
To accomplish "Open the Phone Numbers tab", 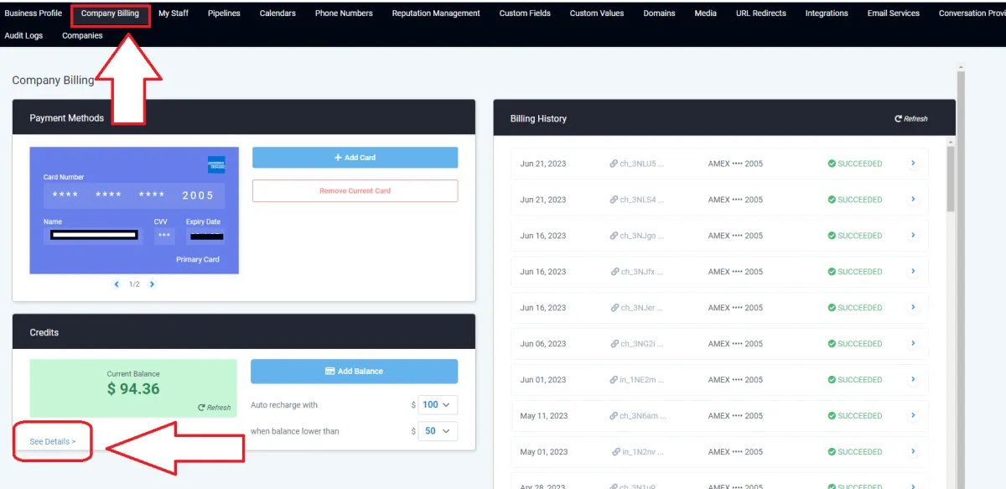I will (344, 13).
